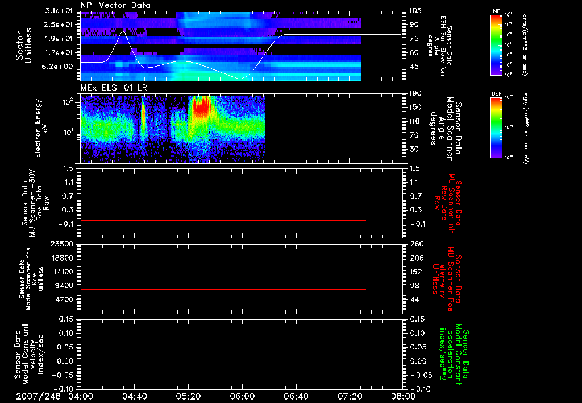Click the "05:20" time tick label
This screenshot has width=582, height=403.
188,396
